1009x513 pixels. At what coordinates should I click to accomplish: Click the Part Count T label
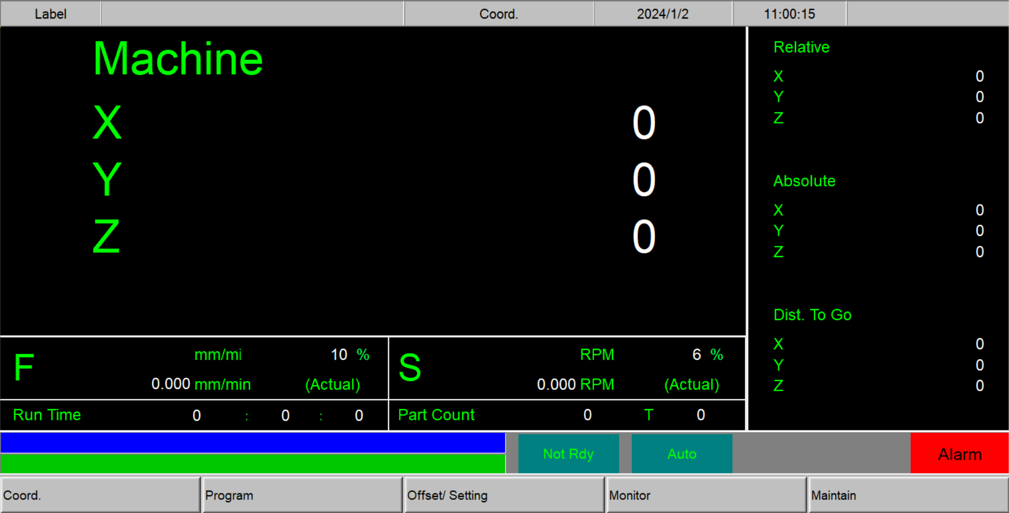[648, 415]
